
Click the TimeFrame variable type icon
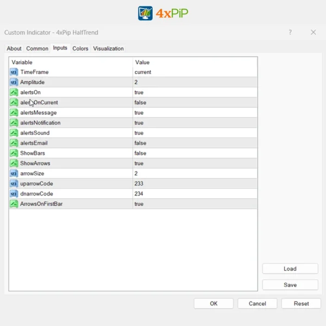[14, 72]
